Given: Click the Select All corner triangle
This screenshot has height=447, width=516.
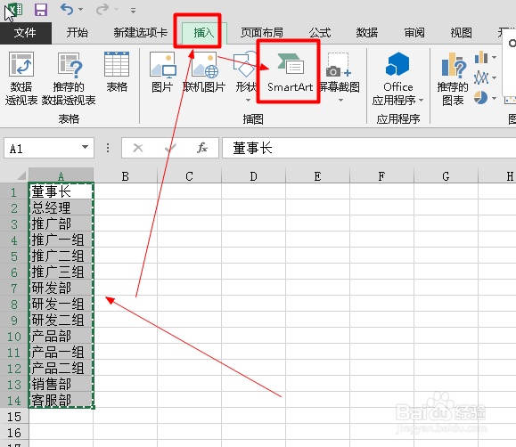Looking at the screenshot, I should [20, 175].
